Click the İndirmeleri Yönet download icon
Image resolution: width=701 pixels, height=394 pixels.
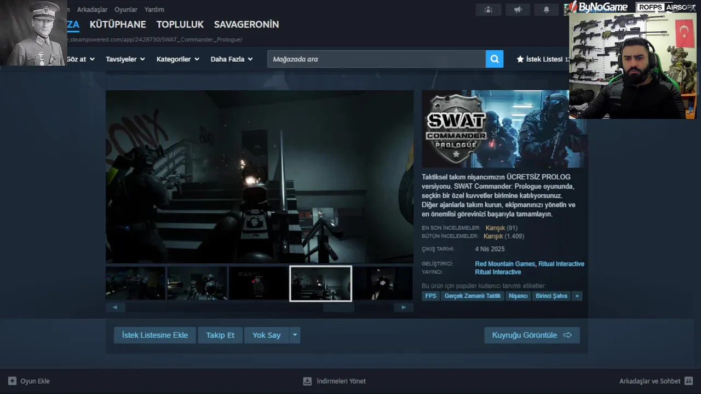307,381
